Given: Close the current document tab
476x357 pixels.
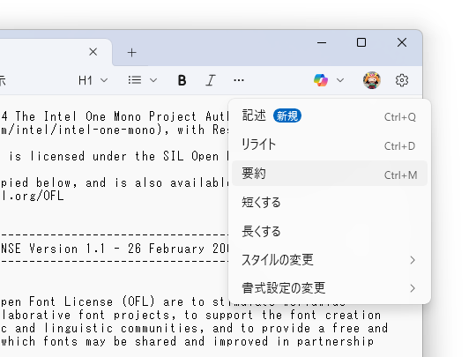Looking at the screenshot, I should coord(93,52).
